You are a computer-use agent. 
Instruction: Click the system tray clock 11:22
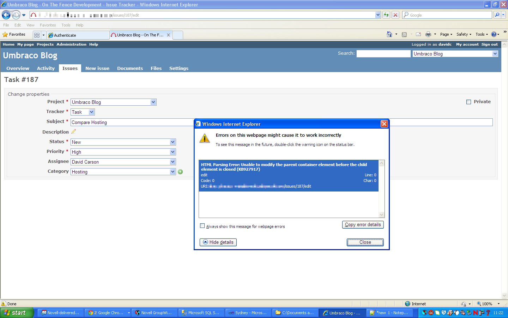(498, 313)
